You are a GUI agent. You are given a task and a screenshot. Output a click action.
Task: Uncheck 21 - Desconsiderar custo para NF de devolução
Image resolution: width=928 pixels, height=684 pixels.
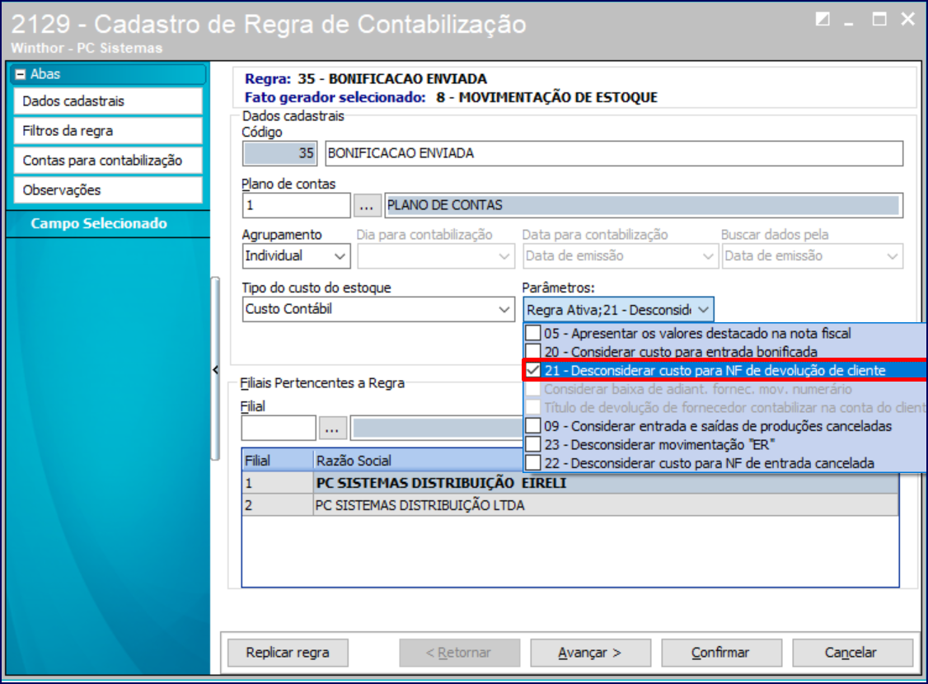tap(533, 370)
